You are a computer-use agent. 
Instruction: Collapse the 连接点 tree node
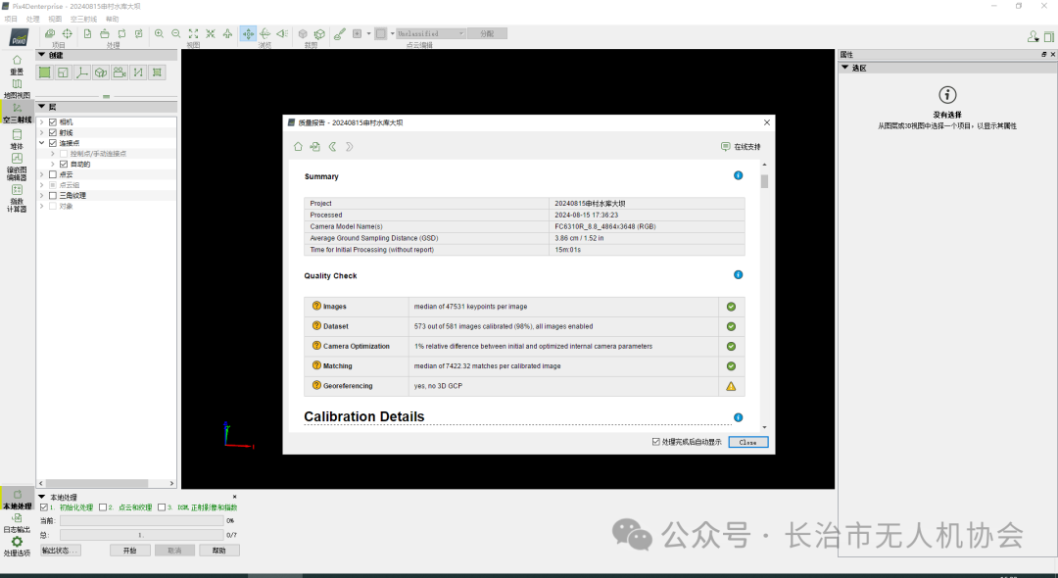click(x=42, y=143)
